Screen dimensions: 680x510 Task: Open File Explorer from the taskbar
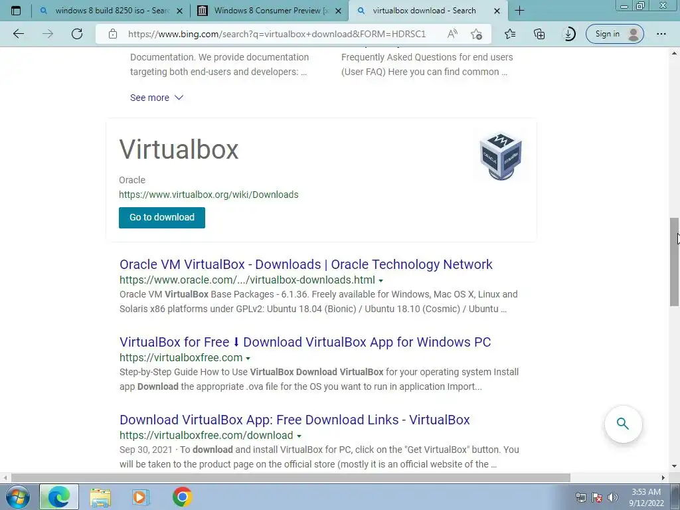100,497
